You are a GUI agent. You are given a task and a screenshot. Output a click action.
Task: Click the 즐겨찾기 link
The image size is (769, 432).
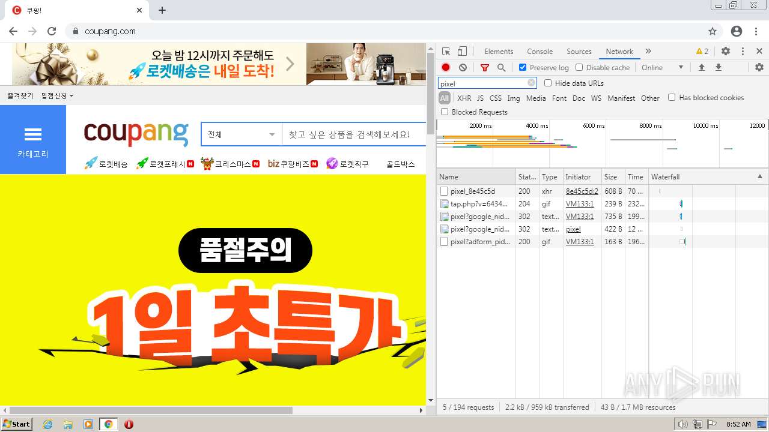click(x=20, y=96)
